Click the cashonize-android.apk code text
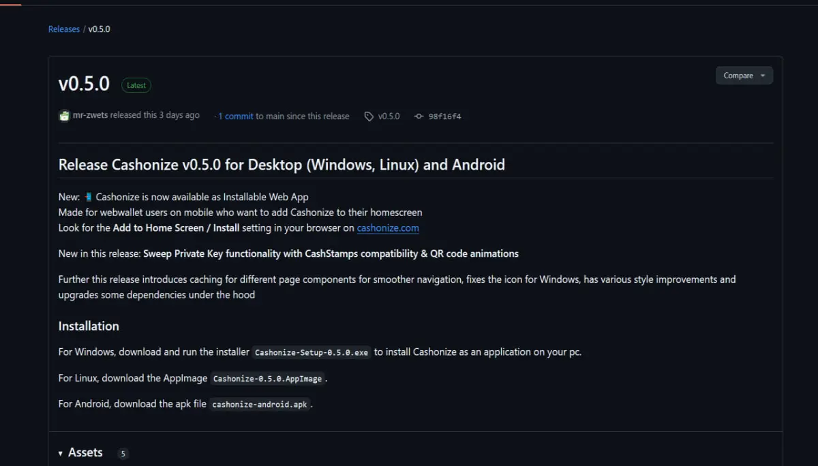Screen dimensions: 818x466 (x=260, y=404)
